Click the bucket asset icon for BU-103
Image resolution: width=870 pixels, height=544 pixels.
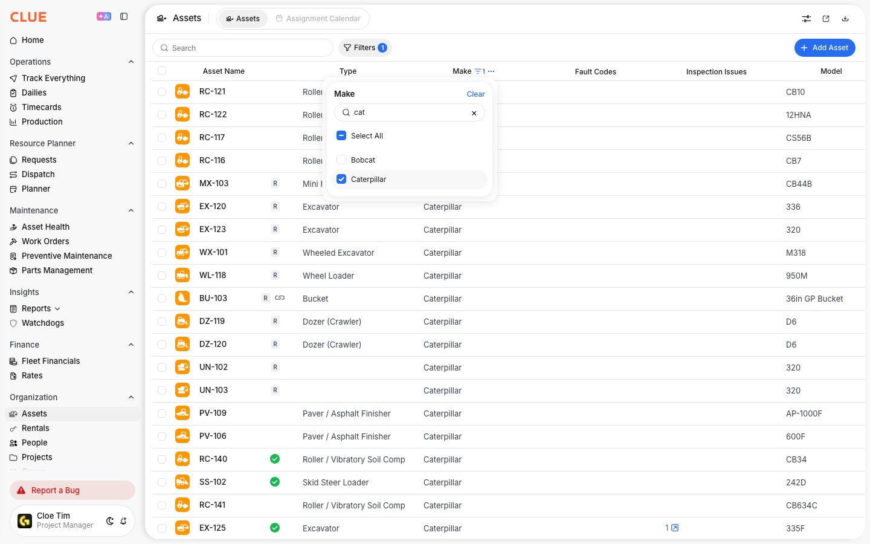182,298
